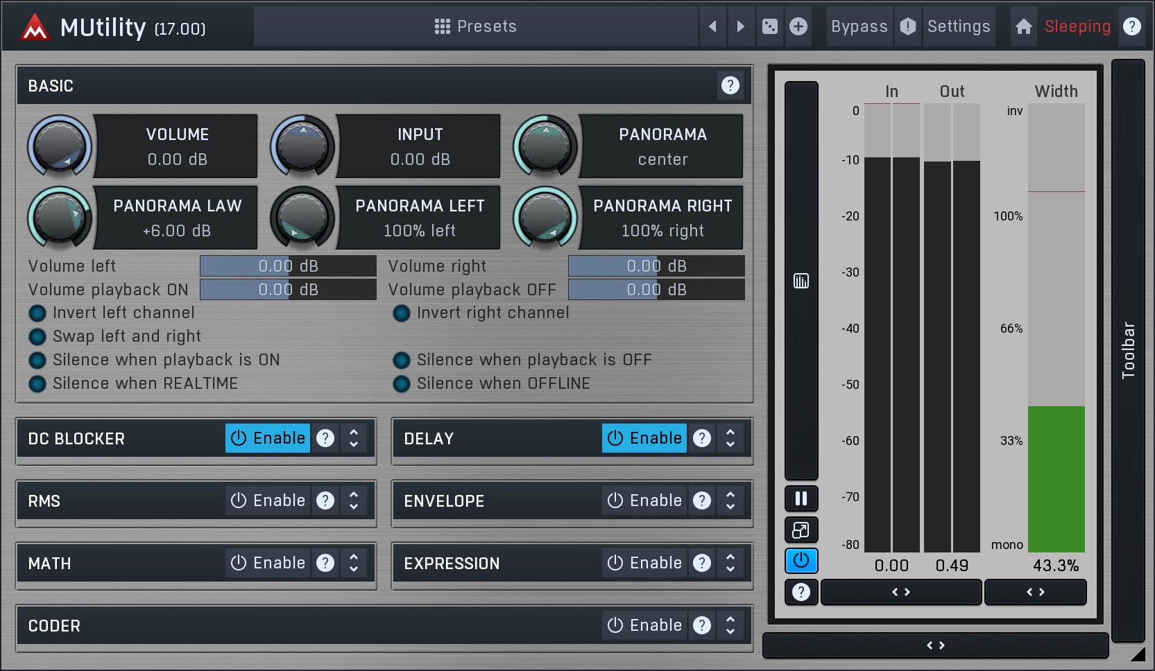Image resolution: width=1155 pixels, height=671 pixels.
Task: Expand the ENVELOPE section arrows
Action: point(730,500)
